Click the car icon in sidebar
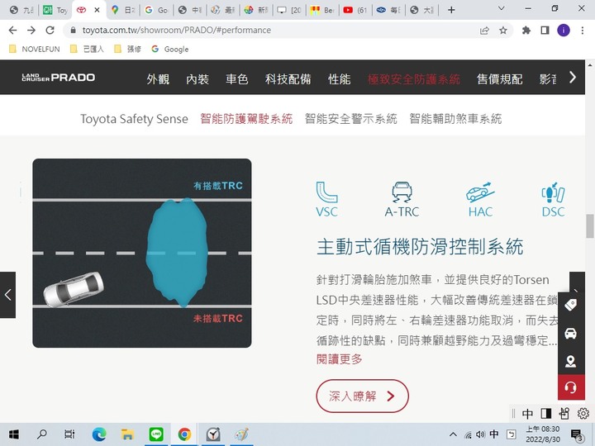This screenshot has width=595, height=446. [571, 333]
